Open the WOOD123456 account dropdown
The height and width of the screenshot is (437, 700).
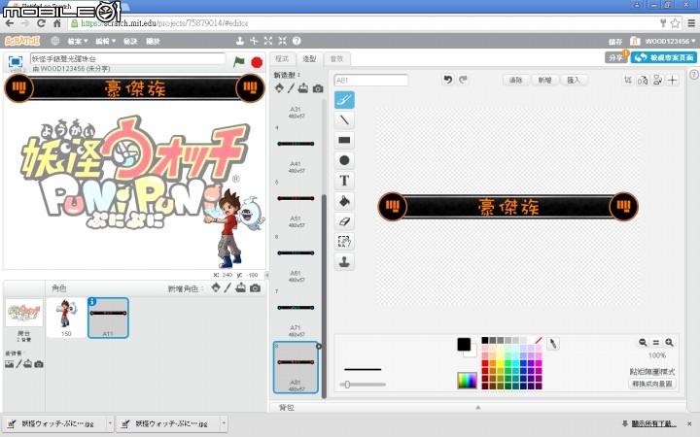coord(670,41)
